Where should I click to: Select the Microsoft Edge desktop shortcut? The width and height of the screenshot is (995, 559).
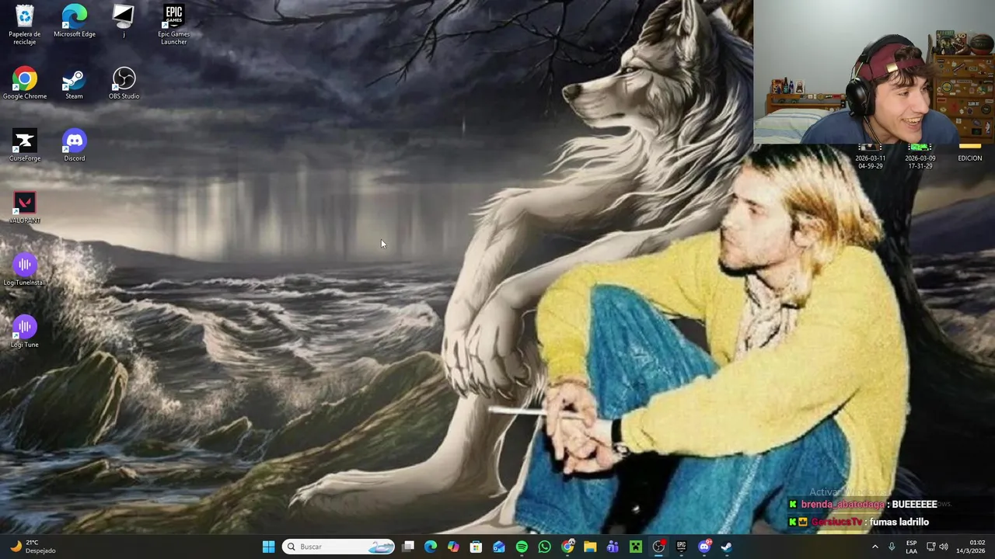(x=75, y=22)
